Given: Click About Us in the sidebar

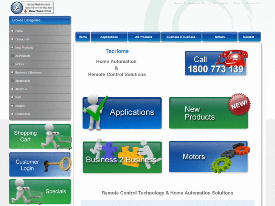Looking at the screenshot, I should click(x=21, y=89).
